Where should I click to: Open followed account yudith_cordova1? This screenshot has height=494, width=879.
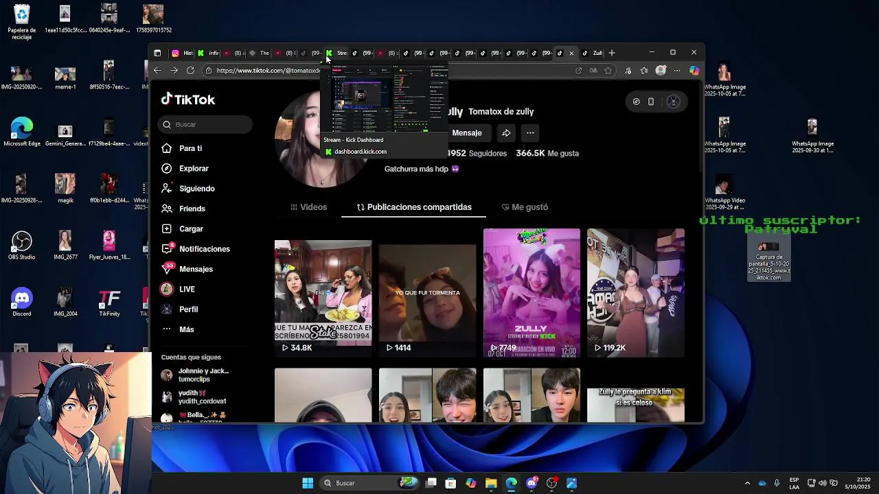coord(194,397)
